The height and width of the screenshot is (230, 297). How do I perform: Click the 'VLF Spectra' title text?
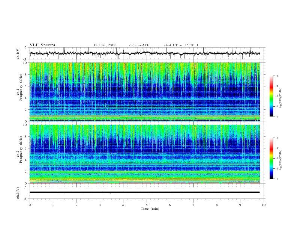click(x=42, y=45)
